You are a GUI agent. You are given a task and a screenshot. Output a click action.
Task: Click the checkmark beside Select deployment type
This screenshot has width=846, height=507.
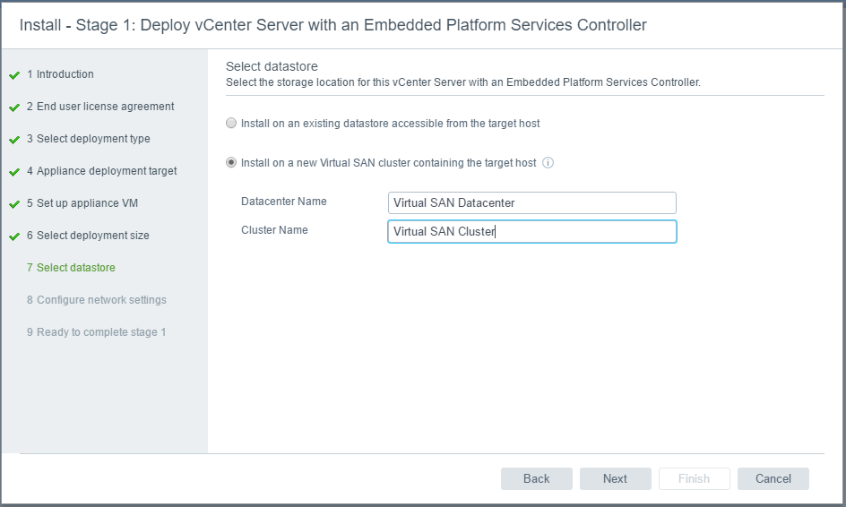[14, 140]
